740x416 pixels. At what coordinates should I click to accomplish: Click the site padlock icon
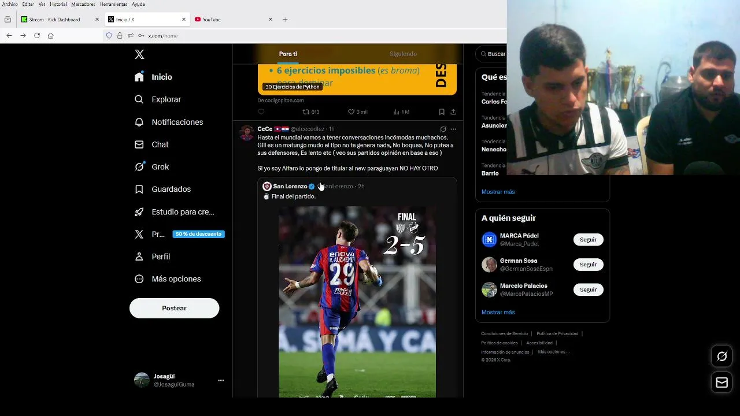click(120, 36)
